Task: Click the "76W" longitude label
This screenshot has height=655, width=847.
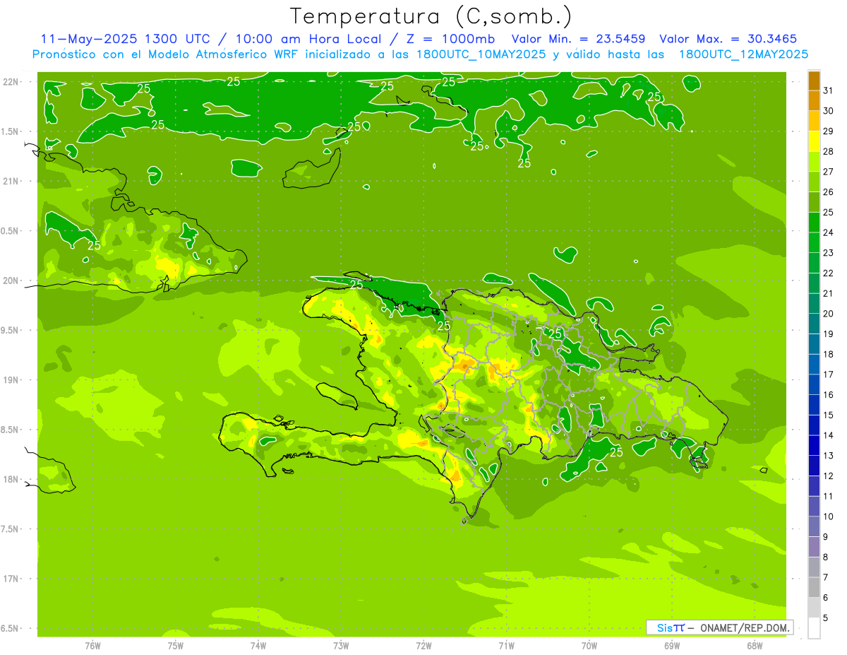Action: [92, 646]
